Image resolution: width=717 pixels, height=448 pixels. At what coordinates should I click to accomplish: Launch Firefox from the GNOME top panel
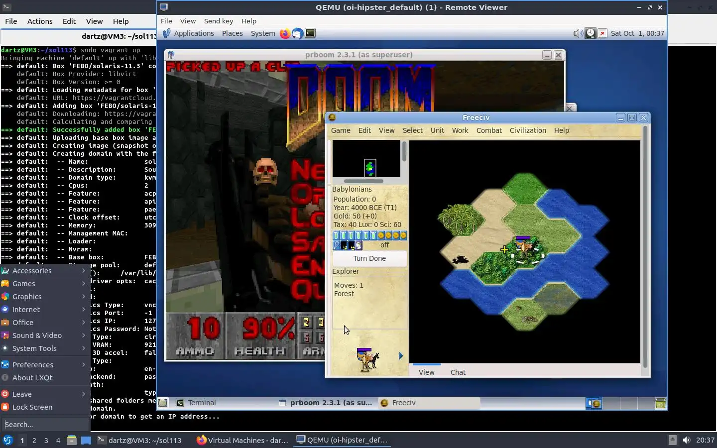pyautogui.click(x=285, y=33)
